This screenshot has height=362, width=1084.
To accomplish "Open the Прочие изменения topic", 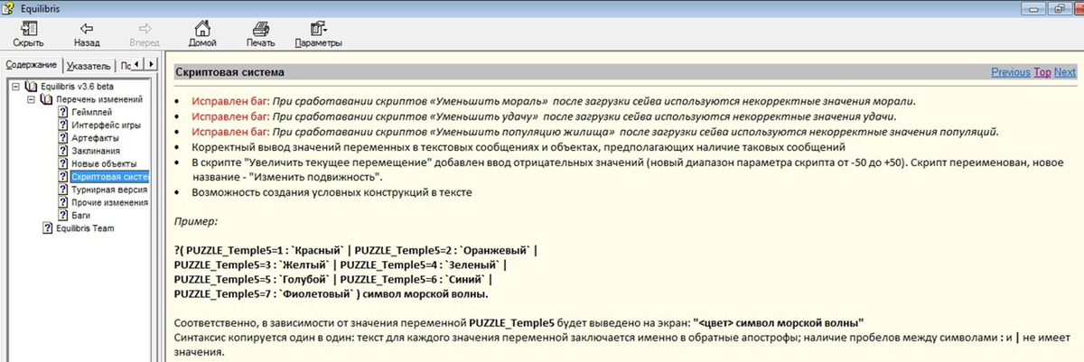I will pyautogui.click(x=109, y=203).
